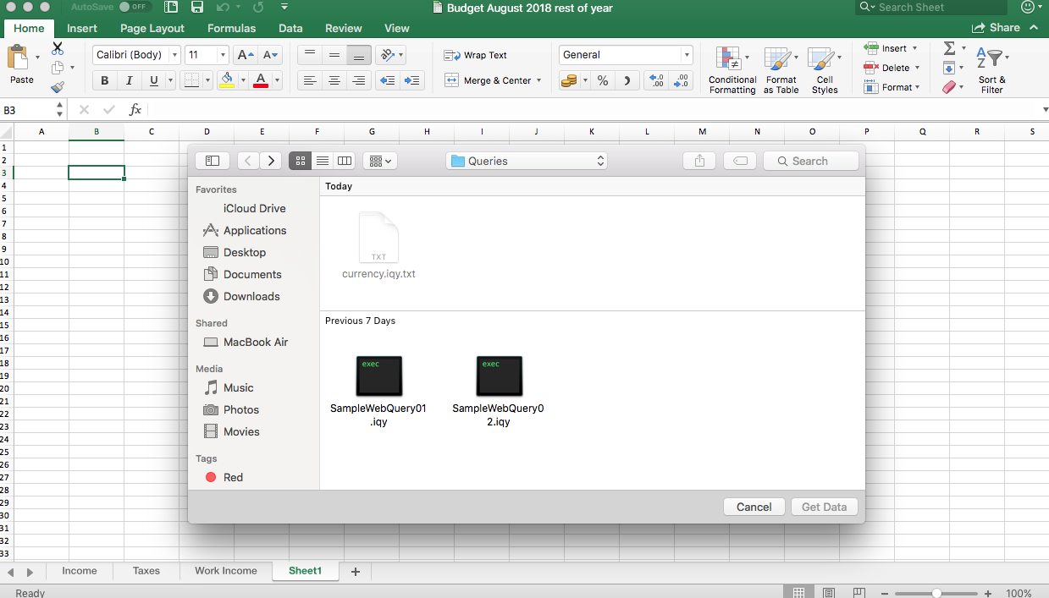This screenshot has height=598, width=1049.
Task: Toggle Italic formatting
Action: (130, 80)
